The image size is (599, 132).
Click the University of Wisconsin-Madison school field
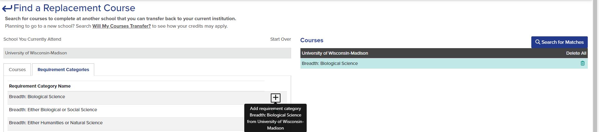click(x=147, y=53)
